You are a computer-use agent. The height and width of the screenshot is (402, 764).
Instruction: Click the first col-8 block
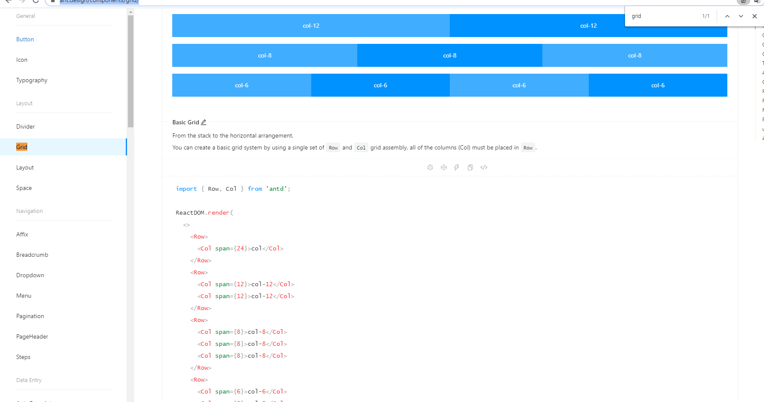pos(265,55)
